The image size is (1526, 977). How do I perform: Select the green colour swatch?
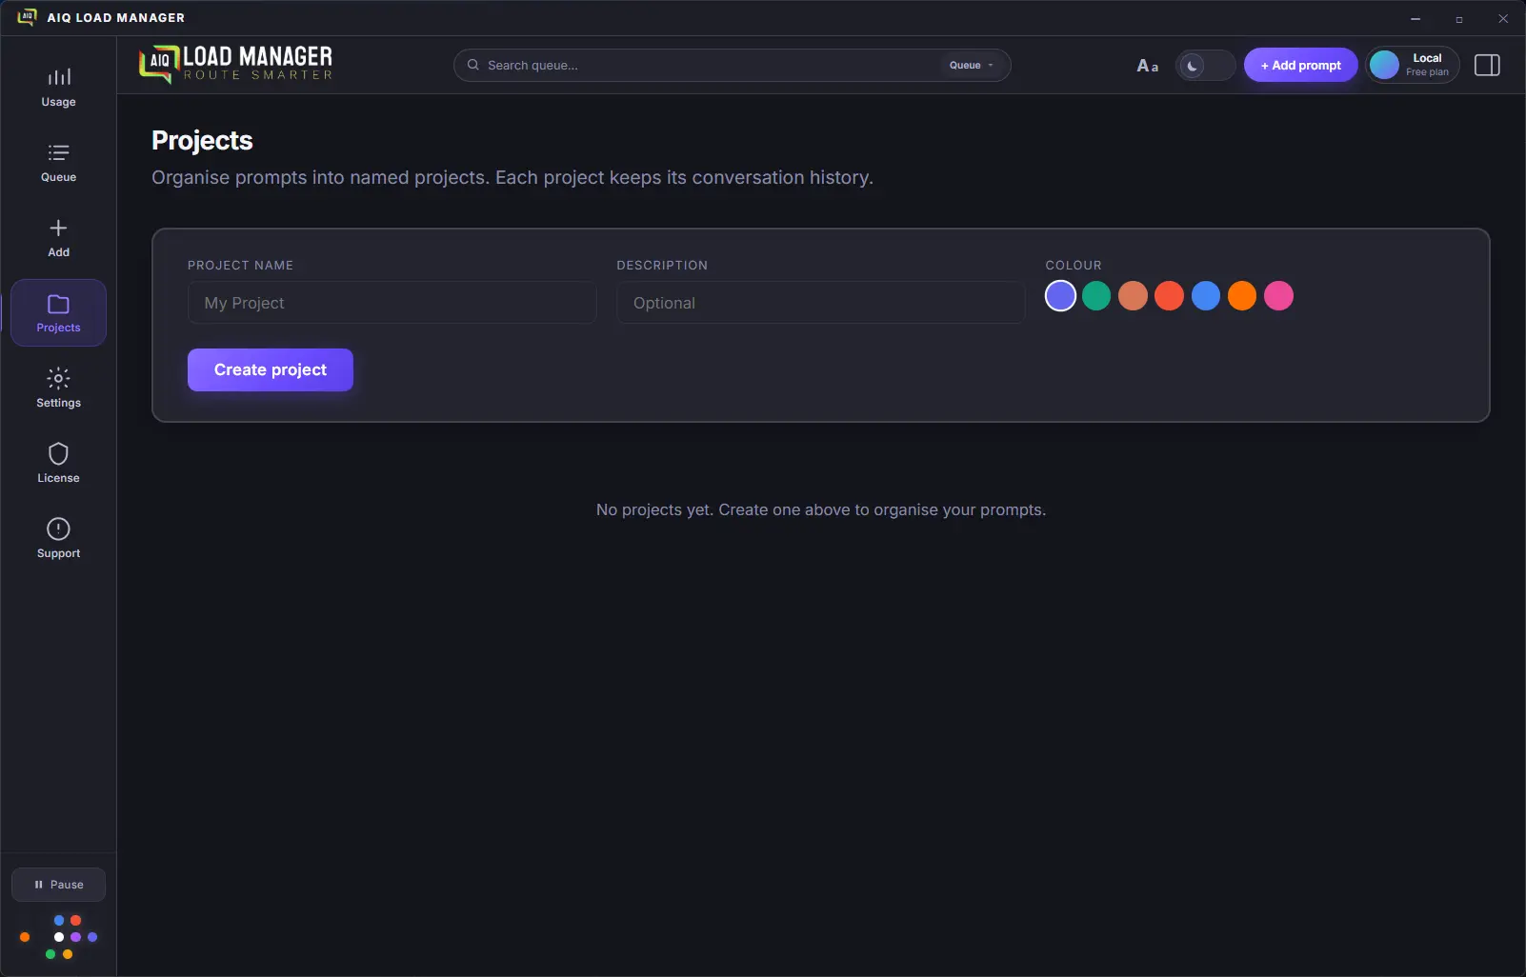point(1096,296)
